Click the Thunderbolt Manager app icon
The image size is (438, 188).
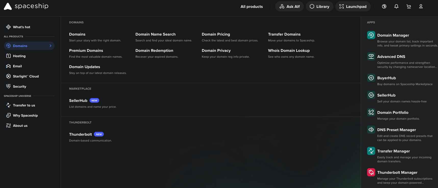point(371,172)
